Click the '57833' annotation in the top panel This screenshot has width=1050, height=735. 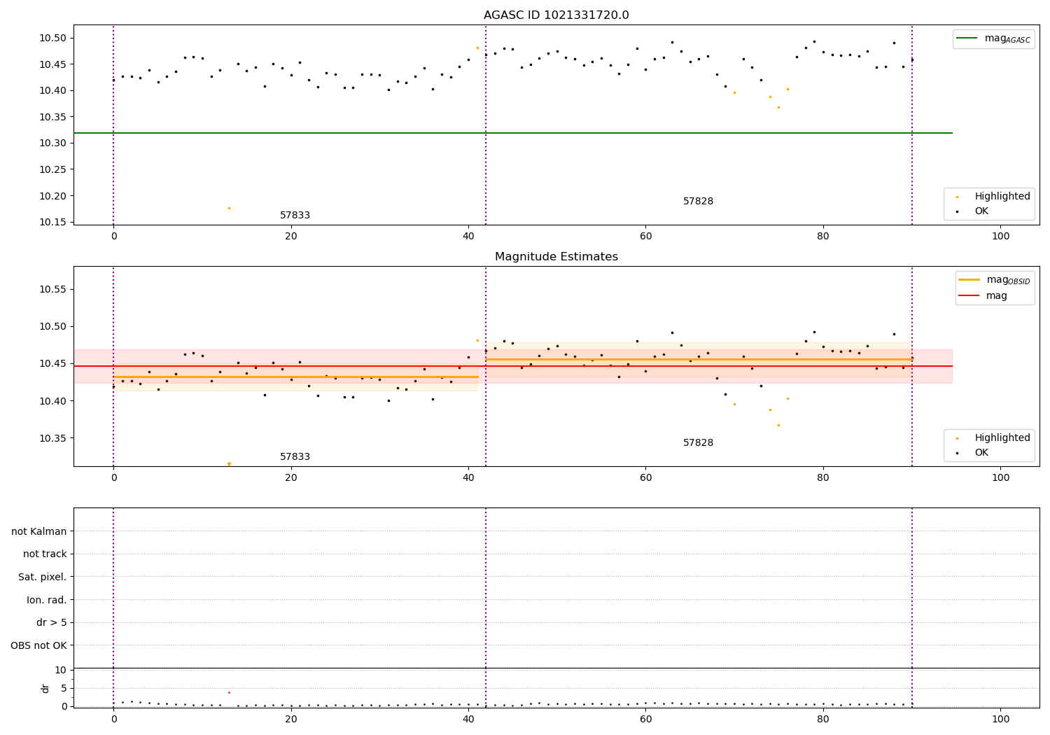click(295, 216)
